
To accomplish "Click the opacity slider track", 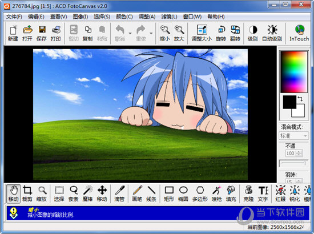I will coord(294,163).
